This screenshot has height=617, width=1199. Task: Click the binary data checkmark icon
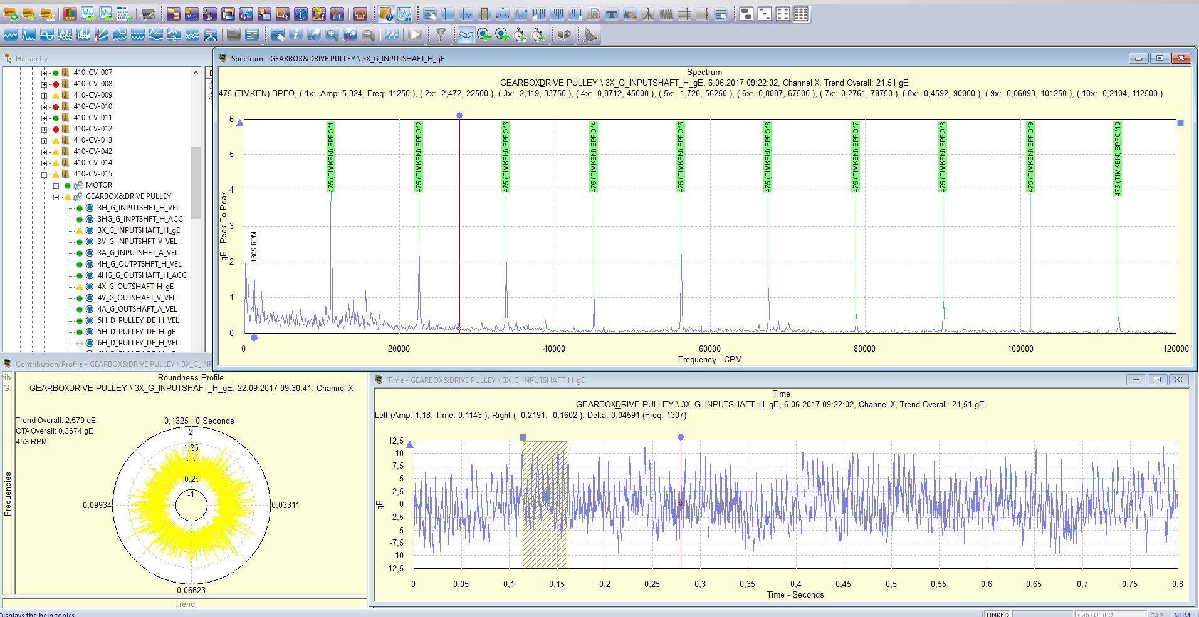point(124,14)
